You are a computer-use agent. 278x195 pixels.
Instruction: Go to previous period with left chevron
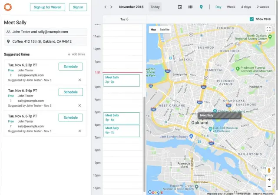pyautogui.click(x=105, y=7)
